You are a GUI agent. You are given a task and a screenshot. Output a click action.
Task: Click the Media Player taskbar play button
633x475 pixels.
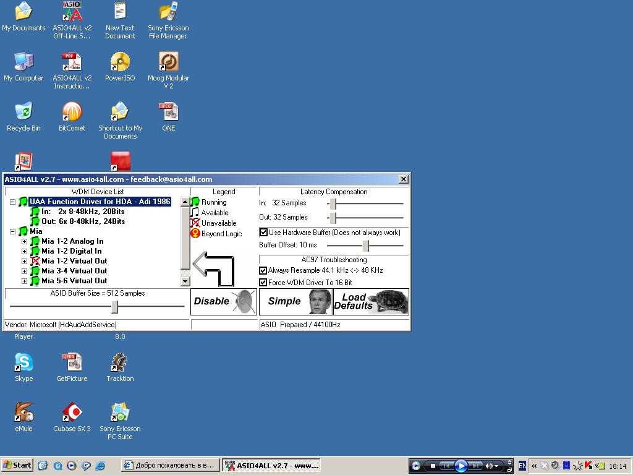point(461,466)
